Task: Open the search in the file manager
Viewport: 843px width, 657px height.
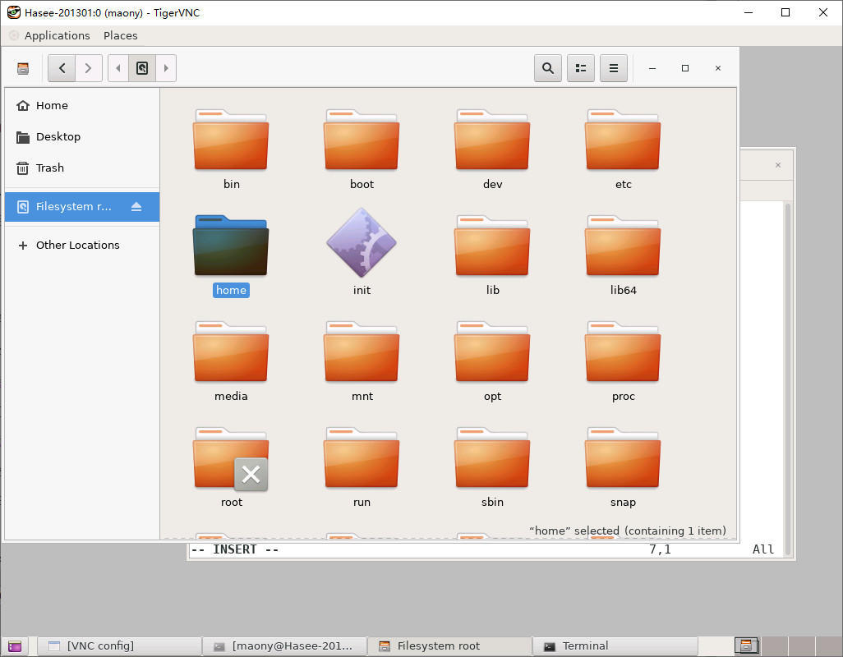Action: tap(547, 68)
